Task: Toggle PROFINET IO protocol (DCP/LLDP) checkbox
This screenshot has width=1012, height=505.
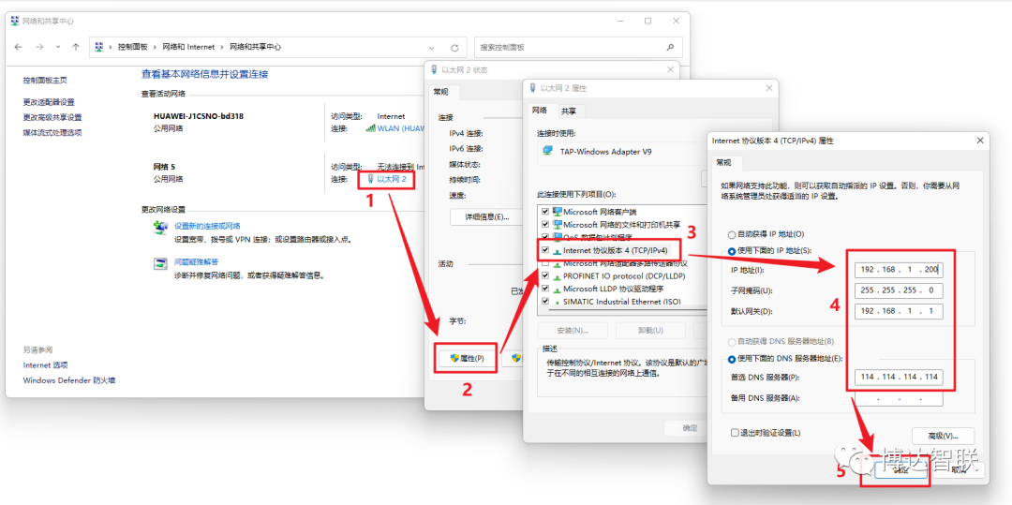Action: (546, 275)
